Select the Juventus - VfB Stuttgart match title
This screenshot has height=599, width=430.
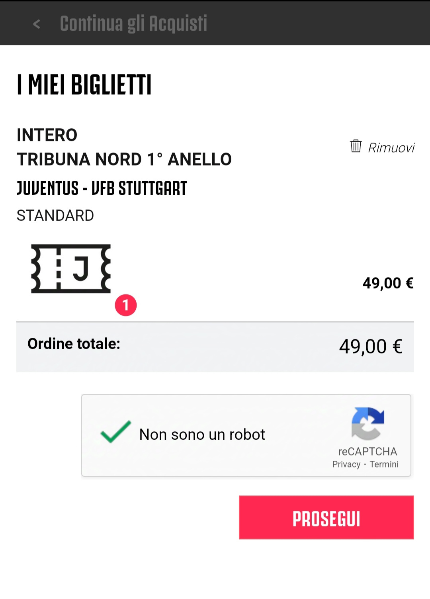tap(102, 188)
